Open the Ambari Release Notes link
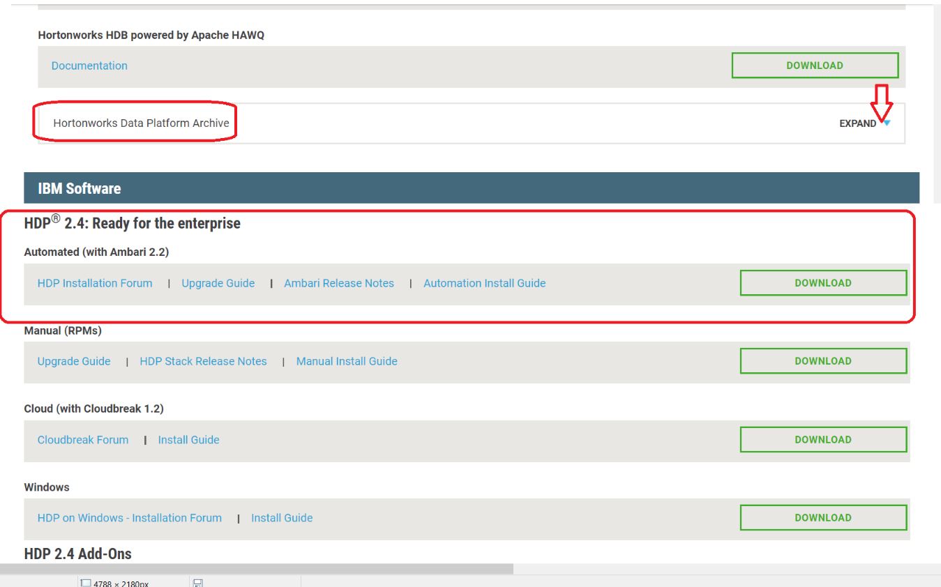 [x=338, y=283]
